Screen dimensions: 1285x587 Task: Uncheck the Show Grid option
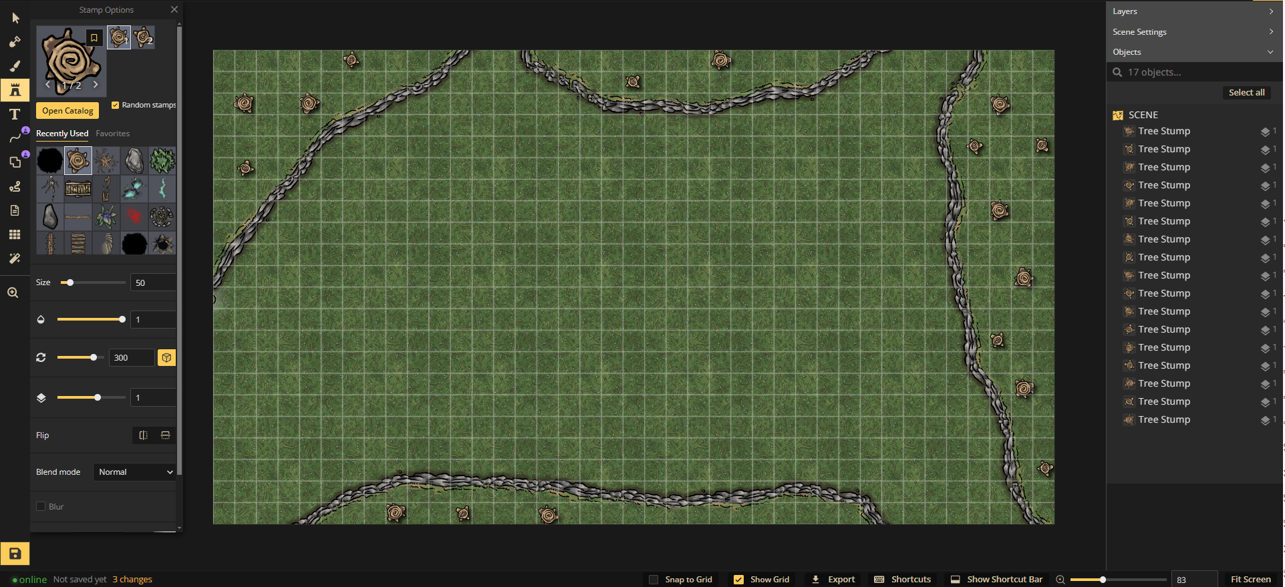tap(738, 580)
